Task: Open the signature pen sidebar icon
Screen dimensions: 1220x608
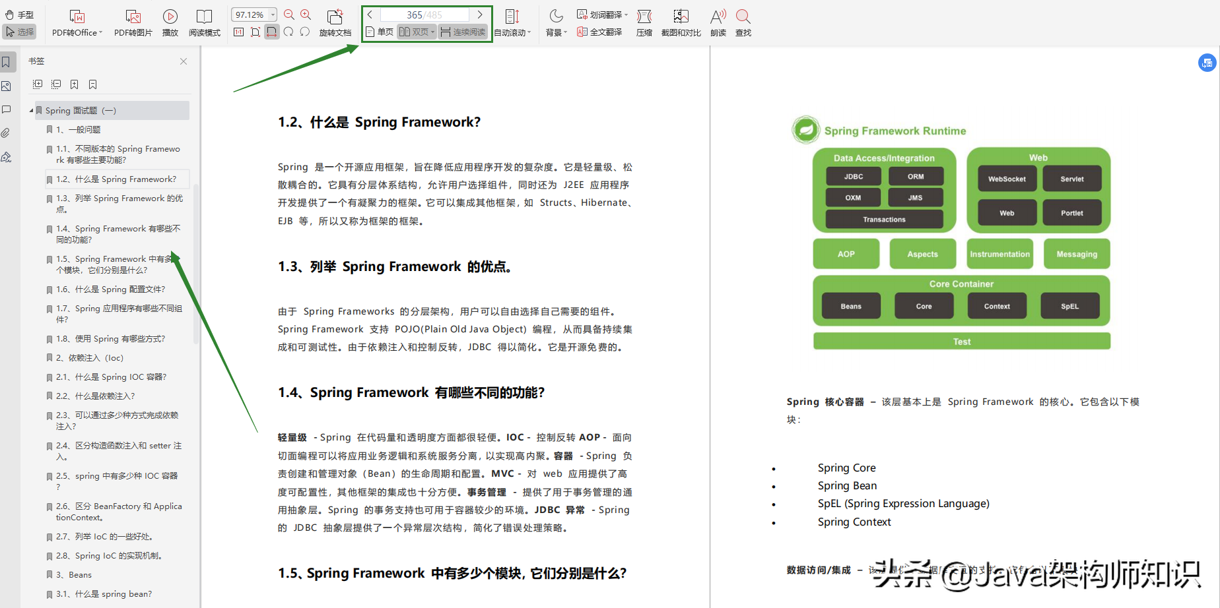Action: tap(7, 157)
